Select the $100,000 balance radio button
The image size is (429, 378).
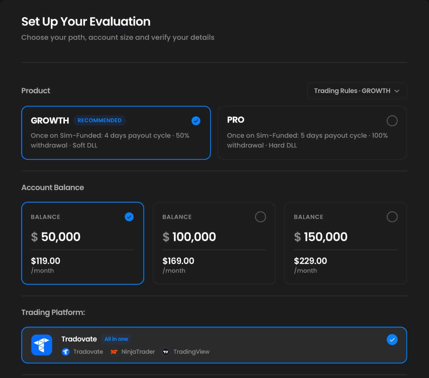point(260,217)
